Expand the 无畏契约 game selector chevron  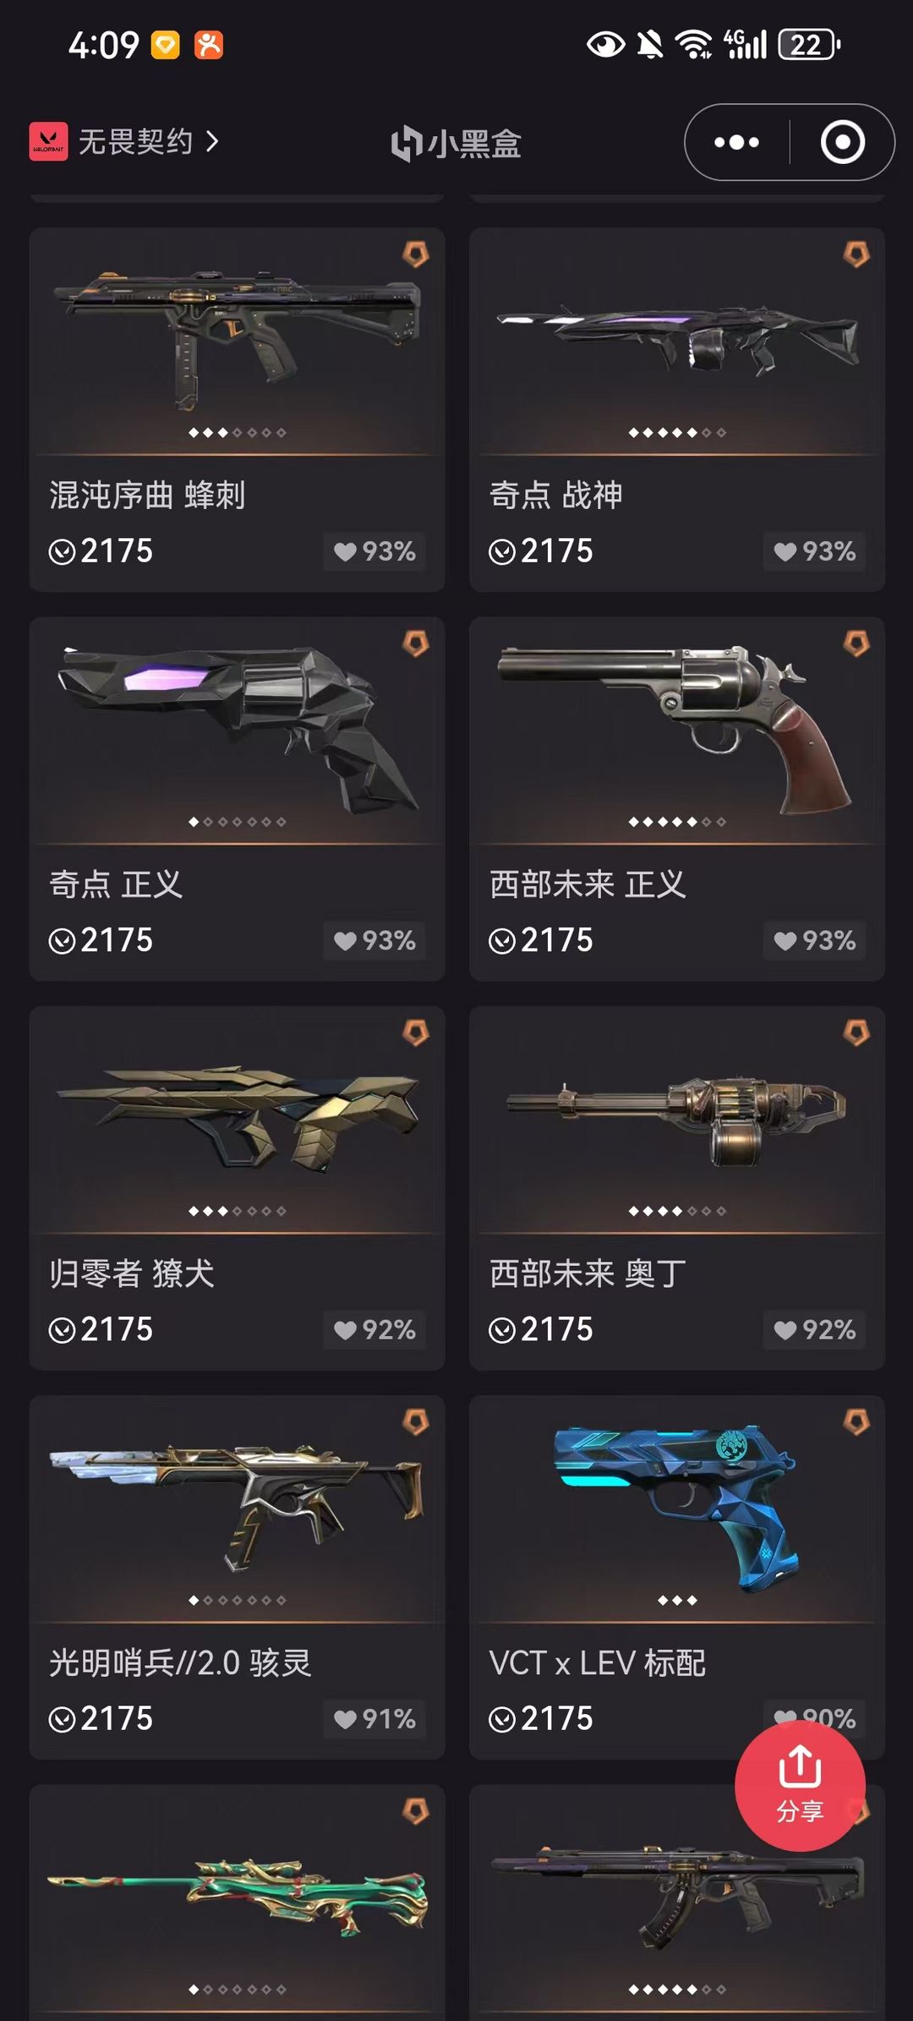[x=212, y=141]
